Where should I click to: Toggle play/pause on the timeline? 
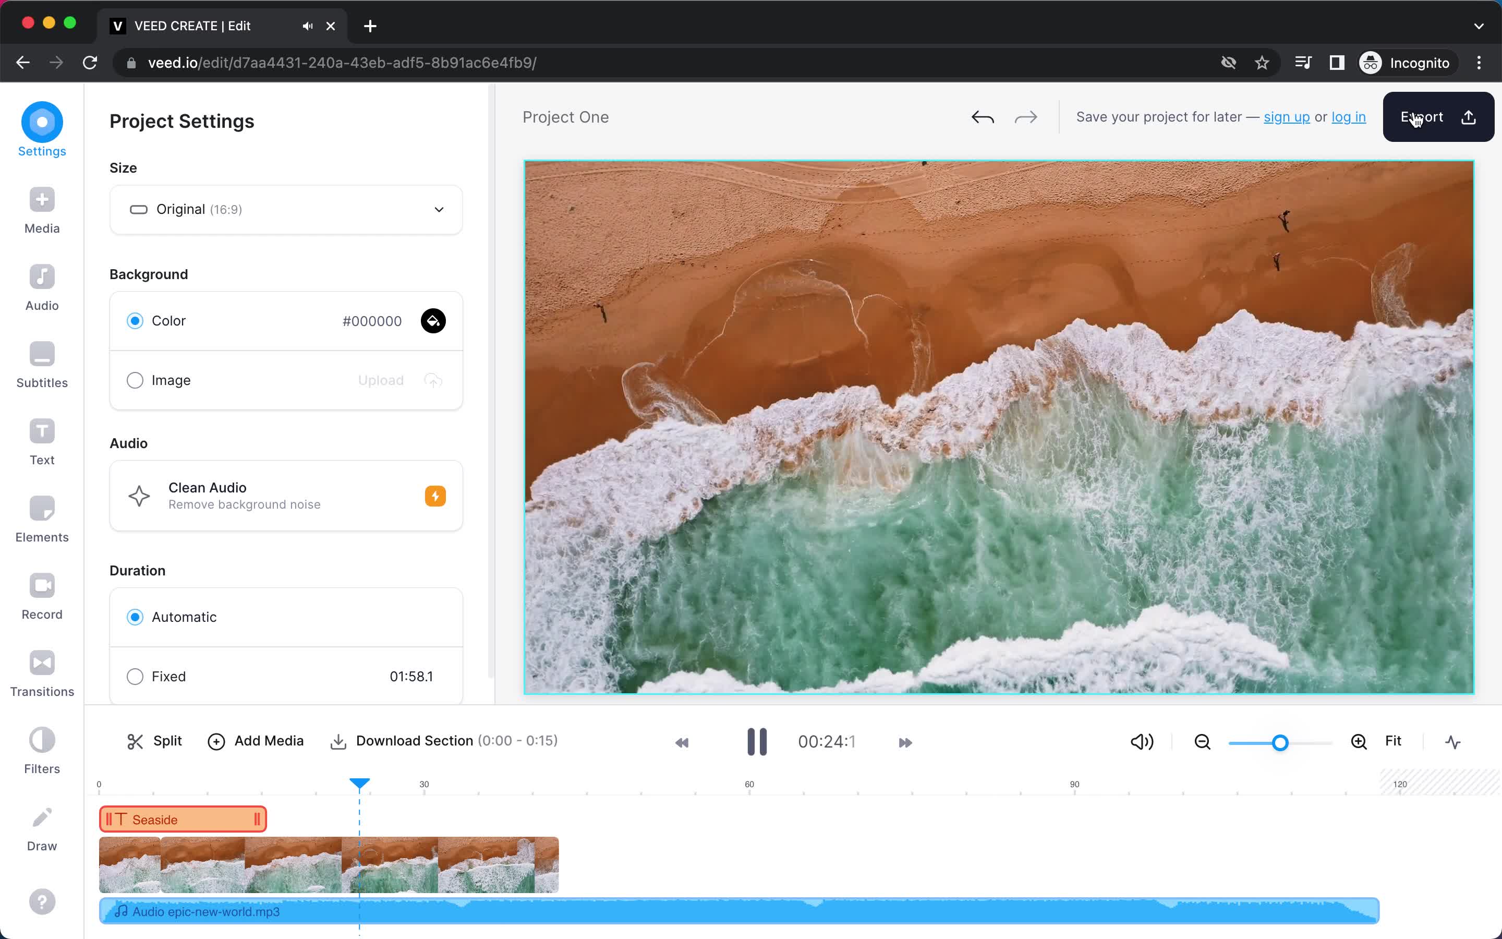pos(756,741)
